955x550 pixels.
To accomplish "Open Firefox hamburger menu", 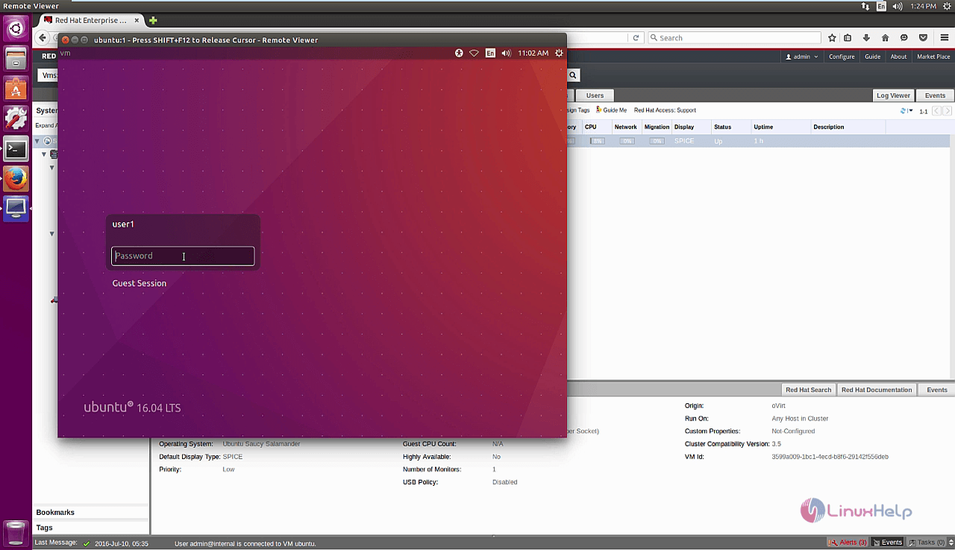I will coord(943,38).
